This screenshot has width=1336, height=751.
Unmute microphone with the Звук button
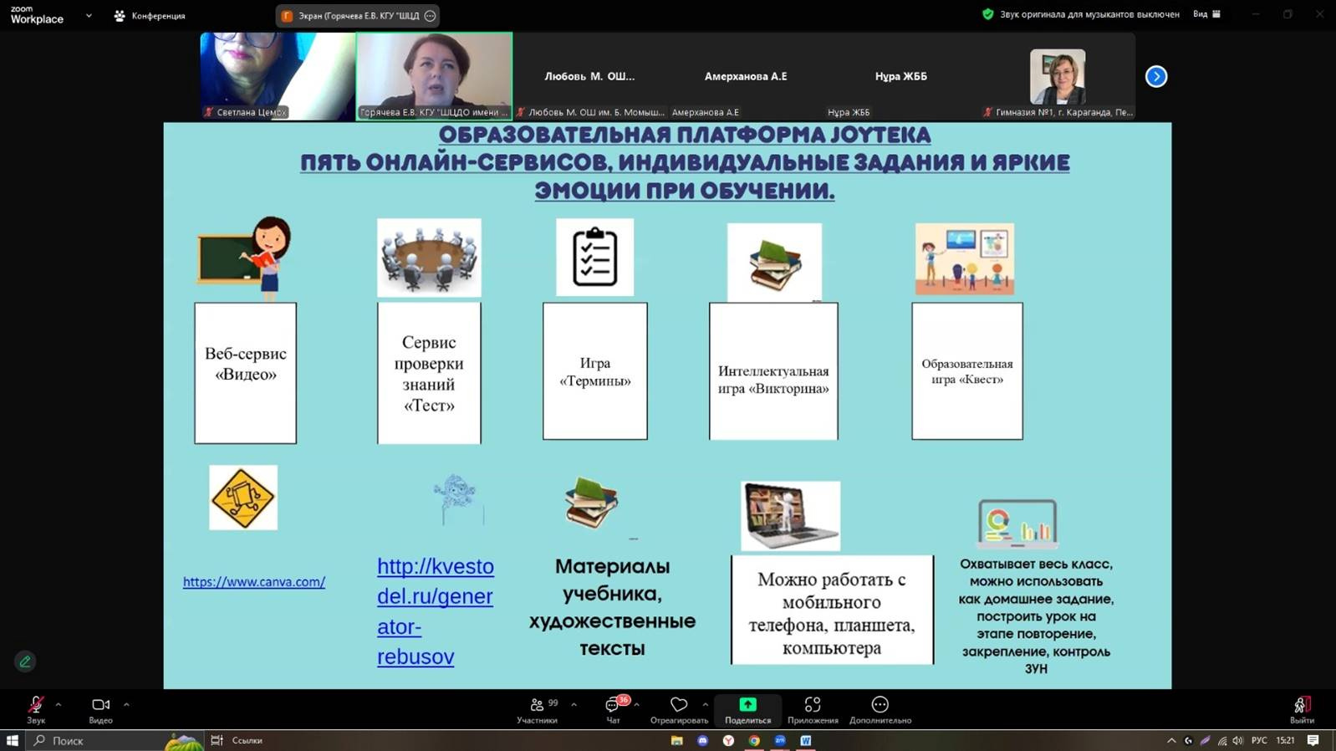(x=36, y=709)
